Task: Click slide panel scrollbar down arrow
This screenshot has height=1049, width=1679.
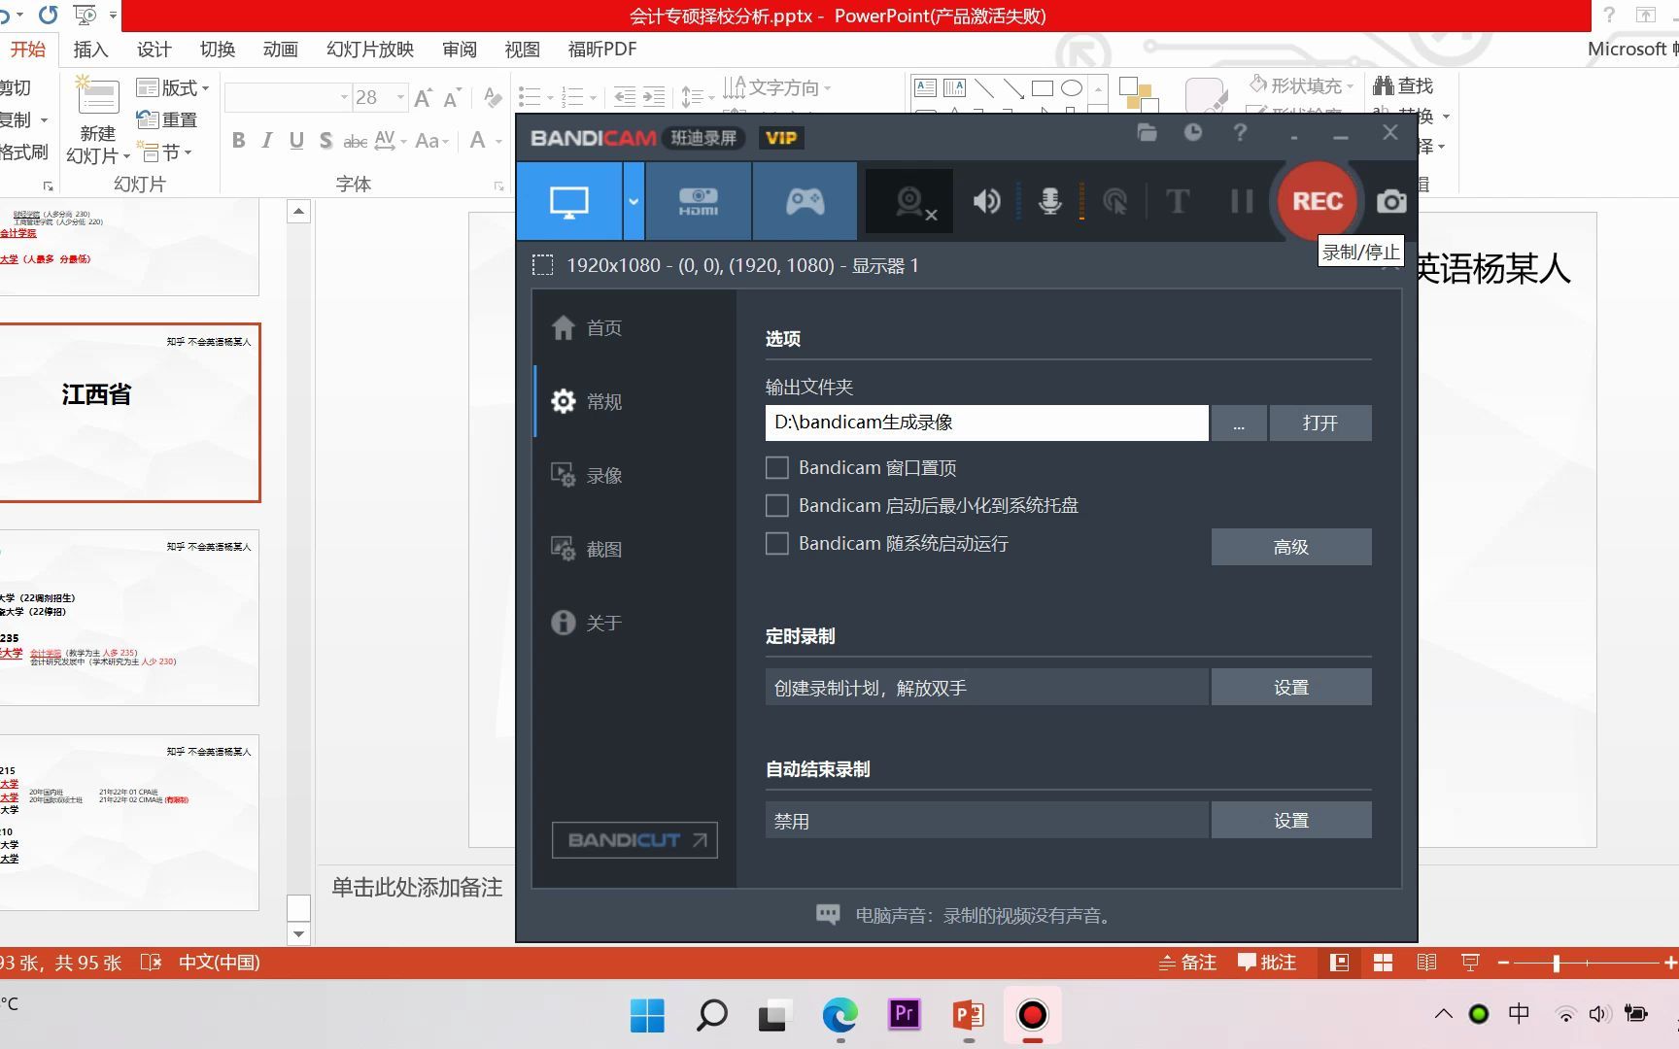Action: (x=298, y=934)
